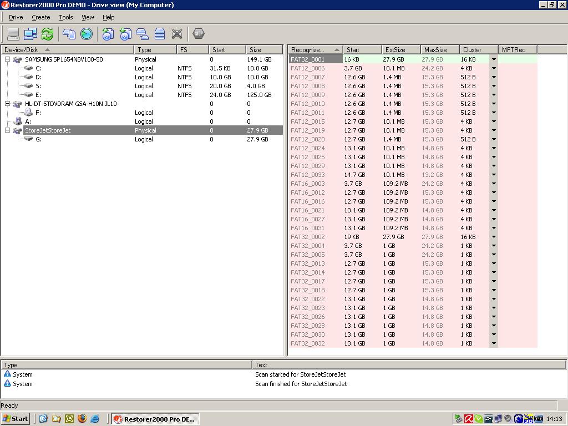The image size is (568, 426).
Task: Click the Restorer2000 logo in title bar
Action: pyautogui.click(x=5, y=4)
